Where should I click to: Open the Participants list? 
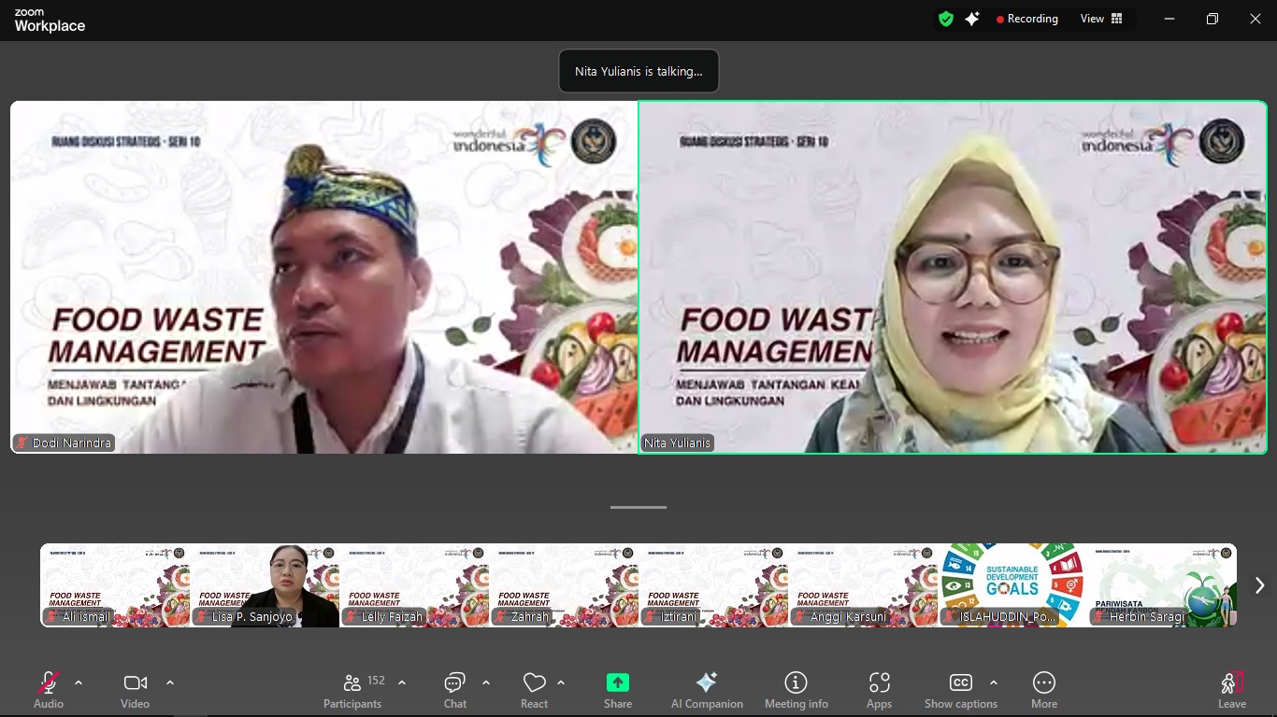(353, 690)
